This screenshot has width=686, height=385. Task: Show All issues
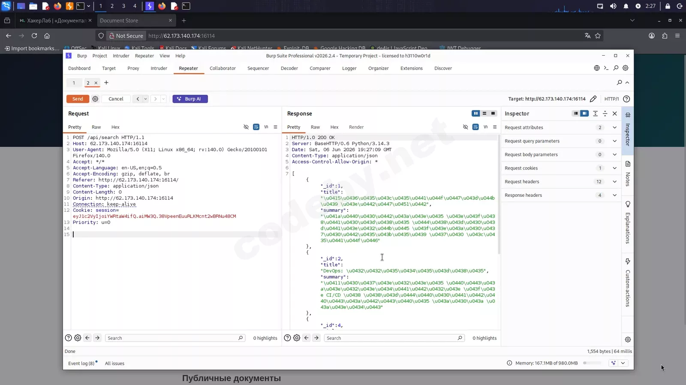114,364
